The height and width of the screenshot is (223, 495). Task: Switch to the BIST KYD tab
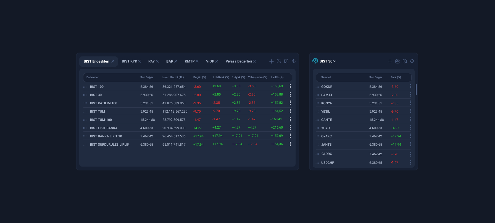[x=129, y=61]
